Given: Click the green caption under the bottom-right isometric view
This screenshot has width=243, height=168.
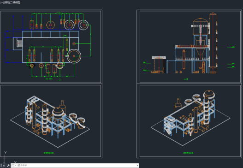Looking at the screenshot, I should [188, 153].
